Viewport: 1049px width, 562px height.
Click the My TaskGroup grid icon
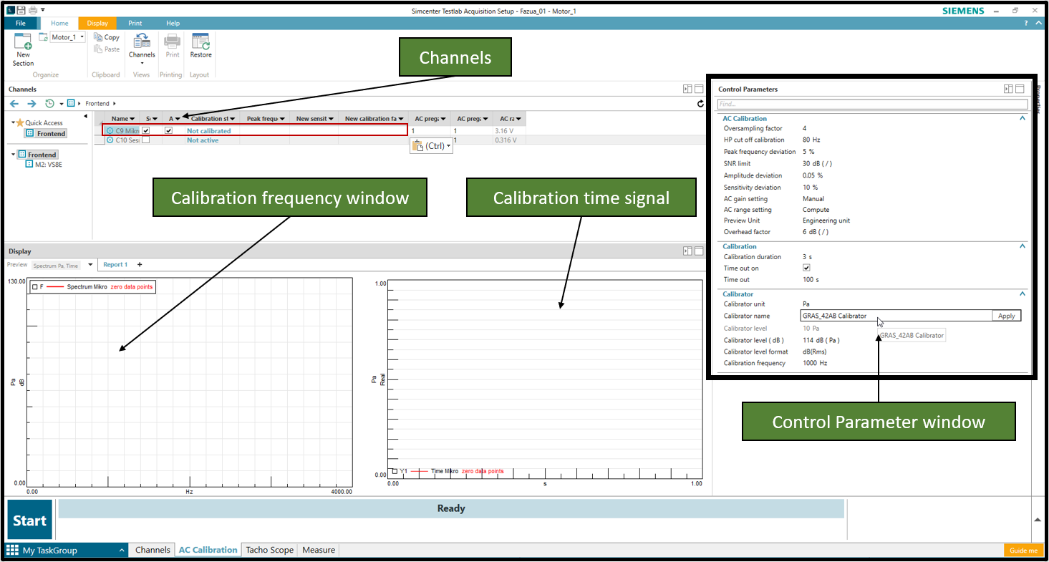point(13,550)
